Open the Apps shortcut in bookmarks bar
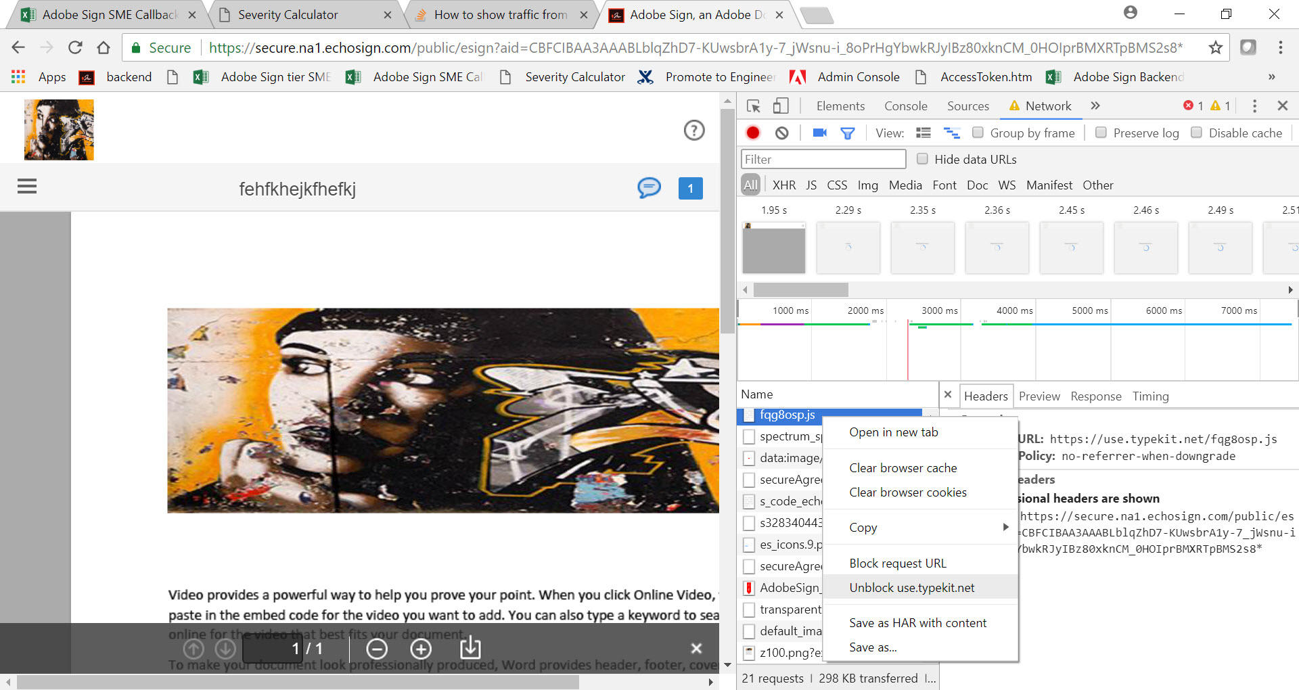 coord(39,77)
